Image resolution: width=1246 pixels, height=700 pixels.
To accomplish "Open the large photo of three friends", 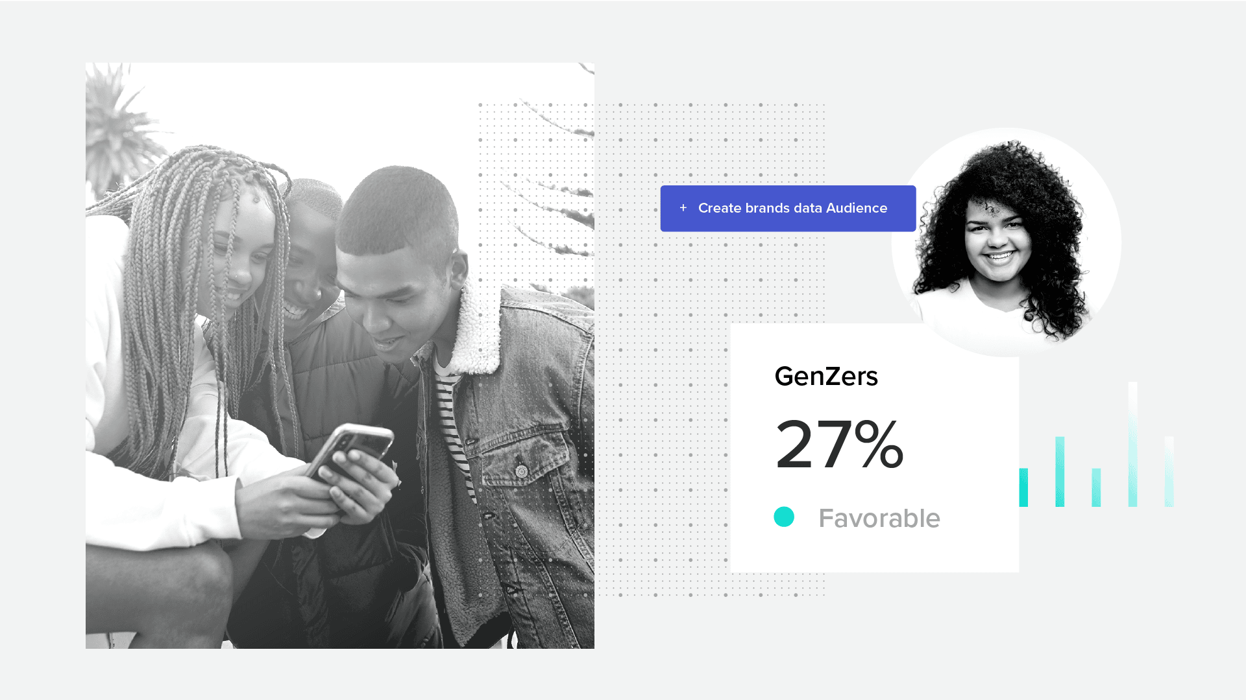I will [340, 356].
